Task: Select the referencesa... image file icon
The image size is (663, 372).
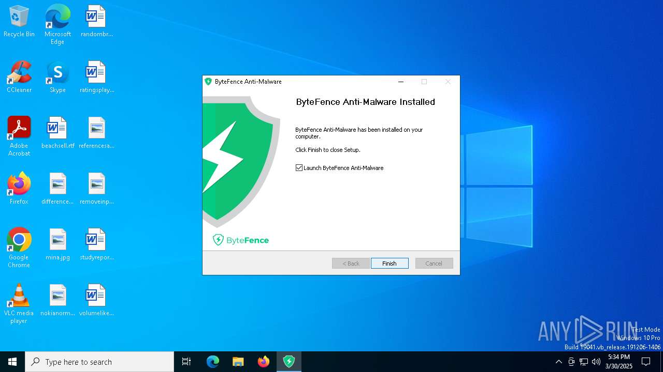Action: coord(96,133)
